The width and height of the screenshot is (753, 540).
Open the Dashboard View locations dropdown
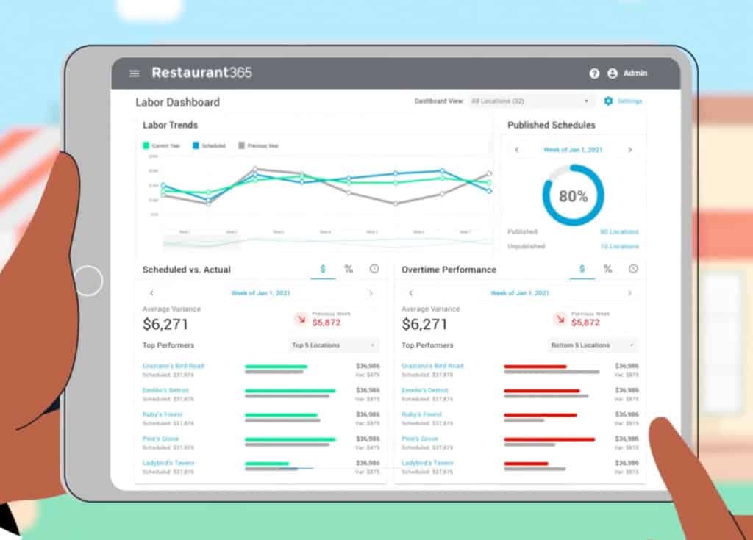[530, 101]
